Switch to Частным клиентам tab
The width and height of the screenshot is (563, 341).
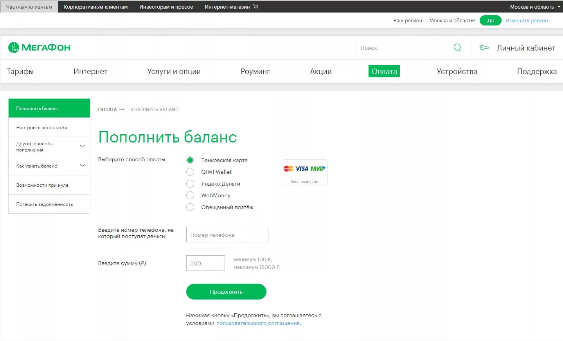[29, 7]
